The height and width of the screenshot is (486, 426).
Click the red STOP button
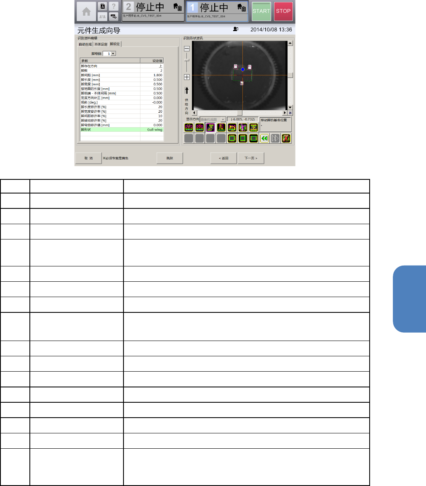(283, 11)
